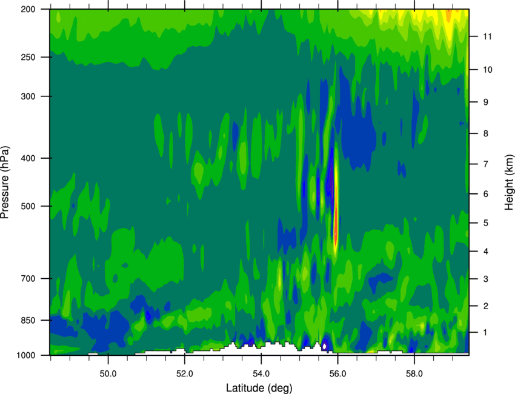Click the 50.0 latitude tick label
This screenshot has width=515, height=394.
tap(108, 373)
